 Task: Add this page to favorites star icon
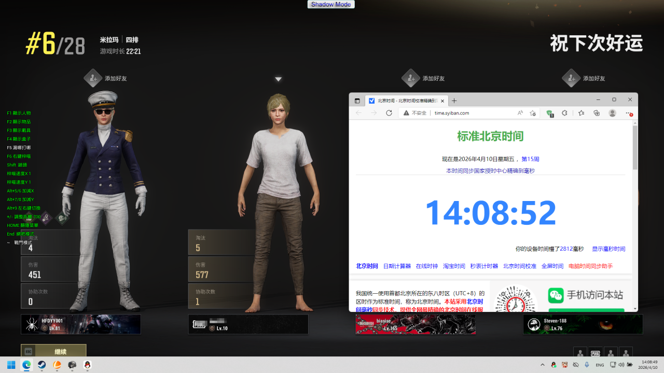coord(533,113)
